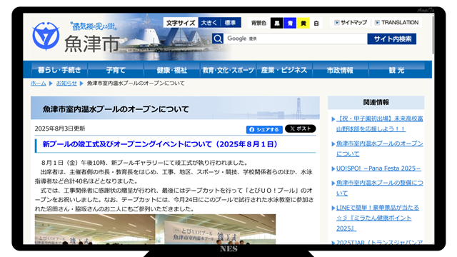Click arrow icon beside TRANSLATION
The height and width of the screenshot is (257, 457).
[x=377, y=22]
